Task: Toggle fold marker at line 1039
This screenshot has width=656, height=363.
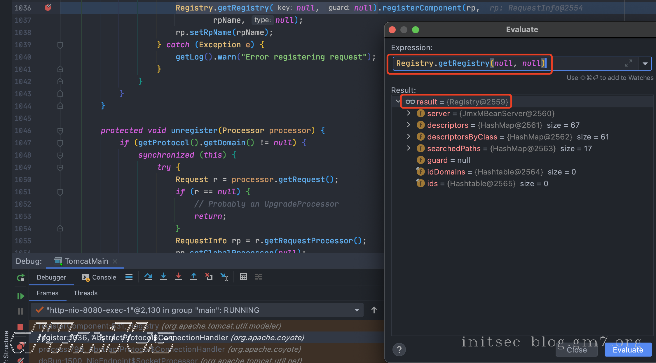Action: pos(60,45)
